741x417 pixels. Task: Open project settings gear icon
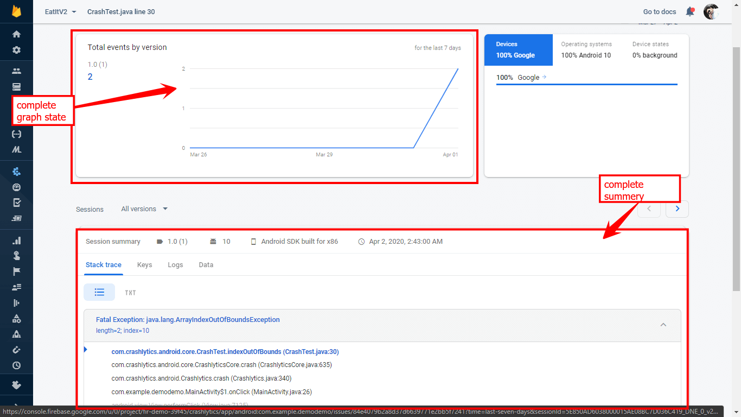[x=16, y=50]
